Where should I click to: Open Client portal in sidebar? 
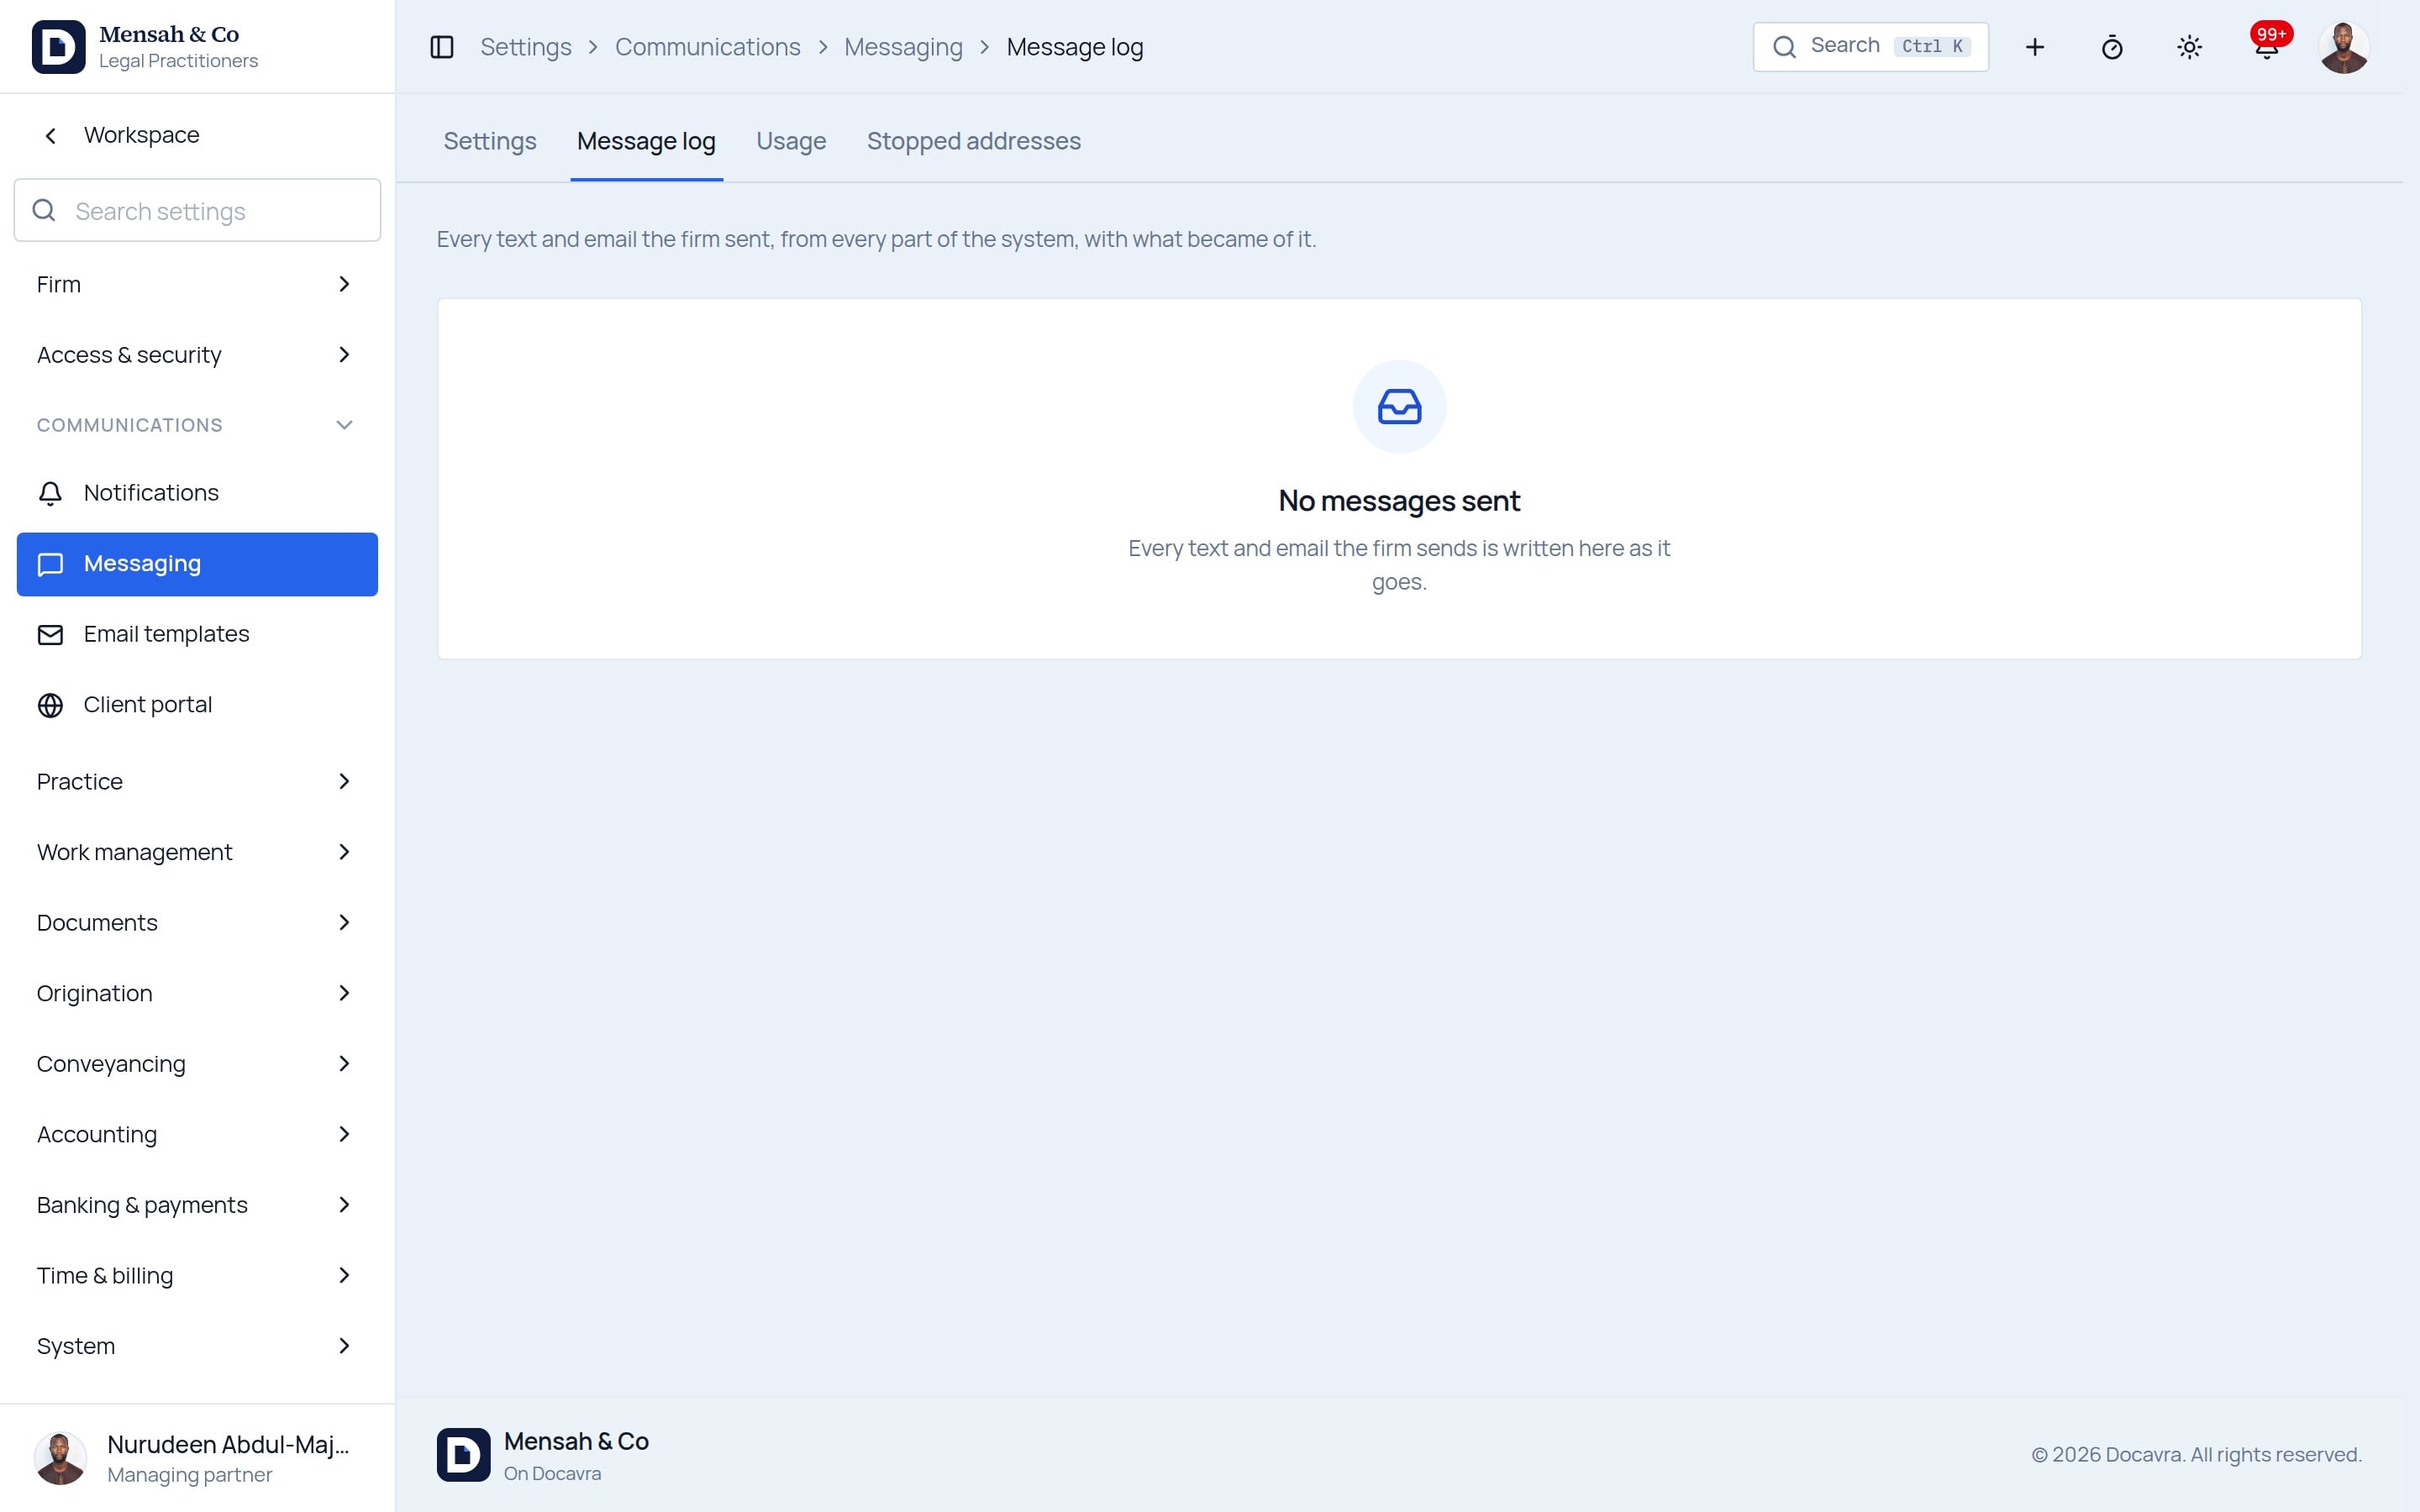[x=197, y=705]
